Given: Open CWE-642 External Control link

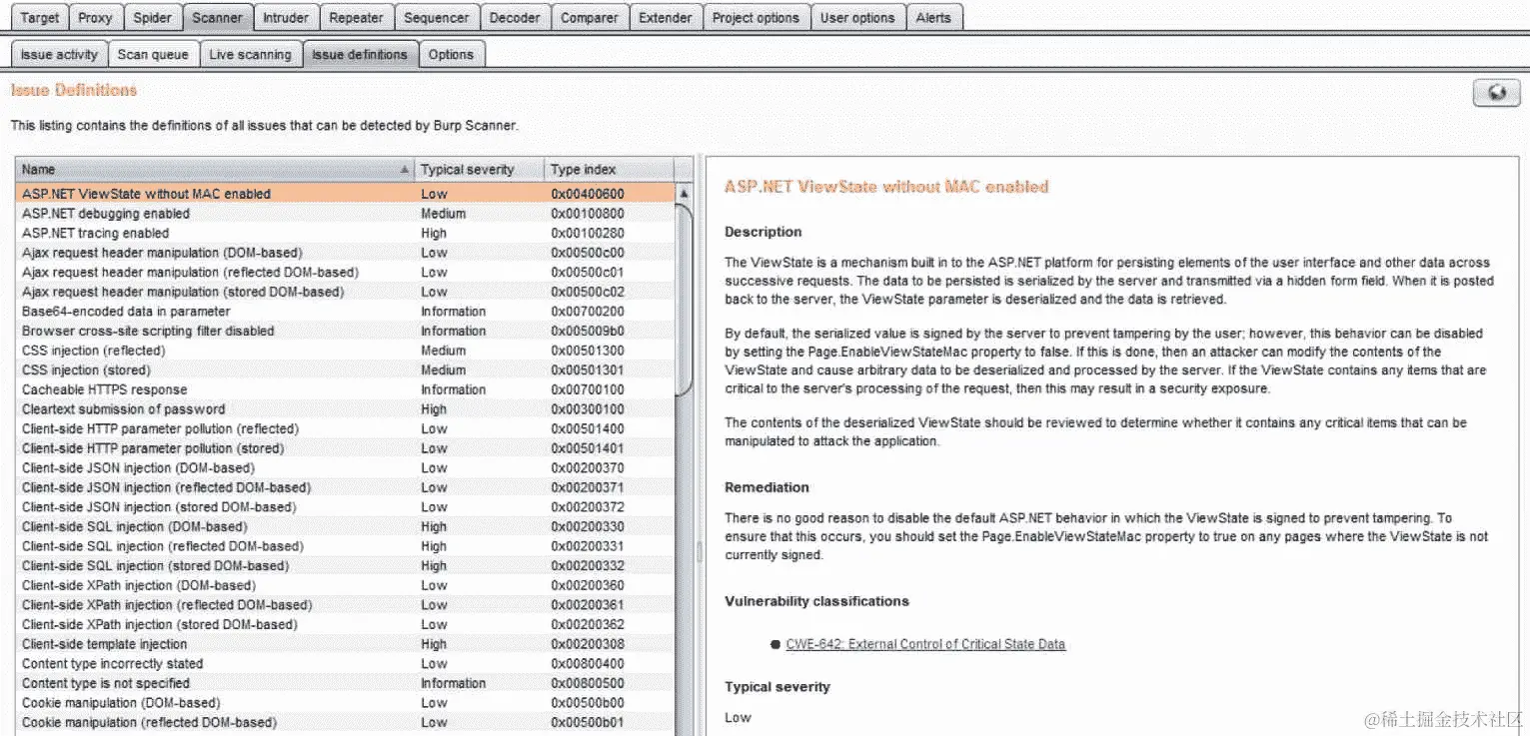Looking at the screenshot, I should click(x=925, y=644).
